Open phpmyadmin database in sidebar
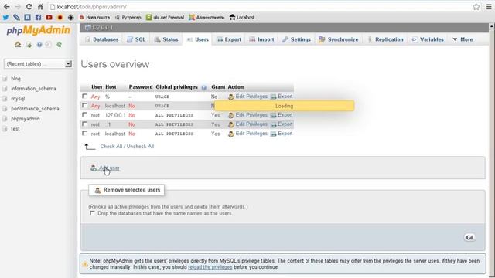The width and height of the screenshot is (495, 278). pos(26,119)
